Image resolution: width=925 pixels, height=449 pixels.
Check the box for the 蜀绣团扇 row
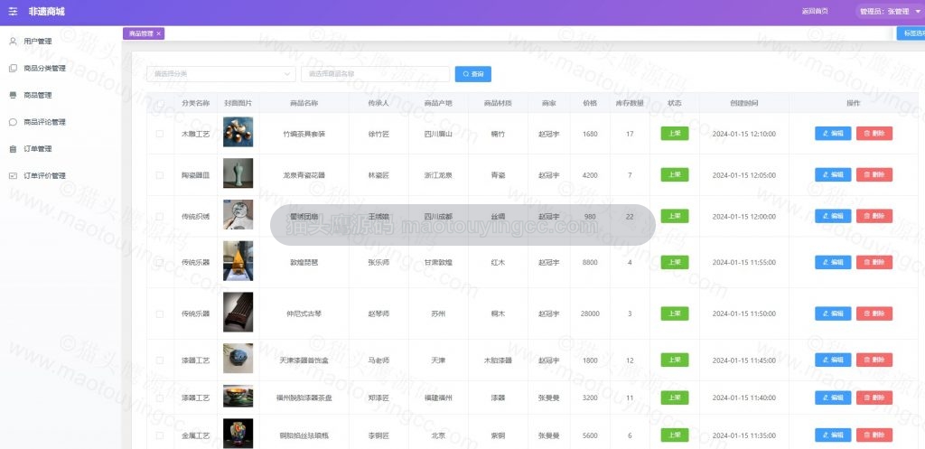click(x=160, y=217)
